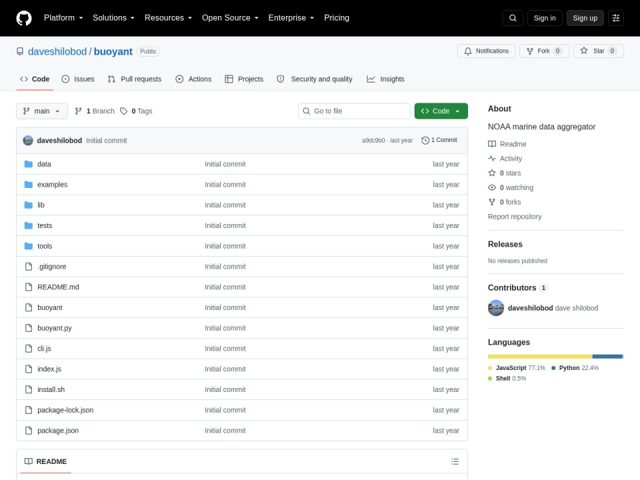640x480 pixels.
Task: Expand the Resources menu
Action: click(168, 18)
